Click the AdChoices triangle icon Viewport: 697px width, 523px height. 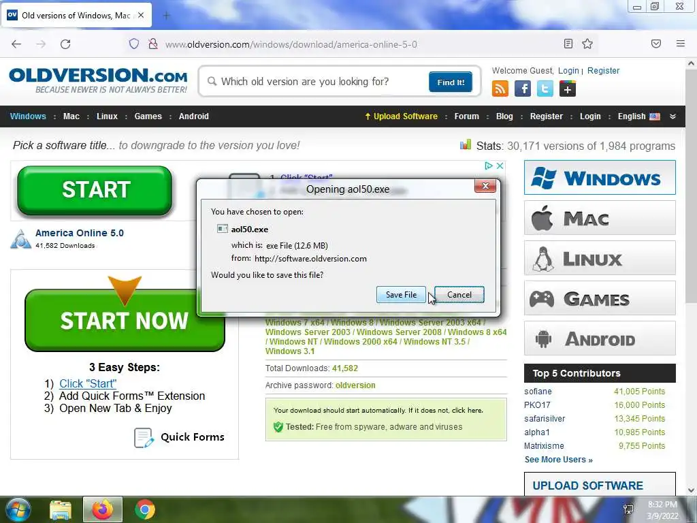pos(489,166)
